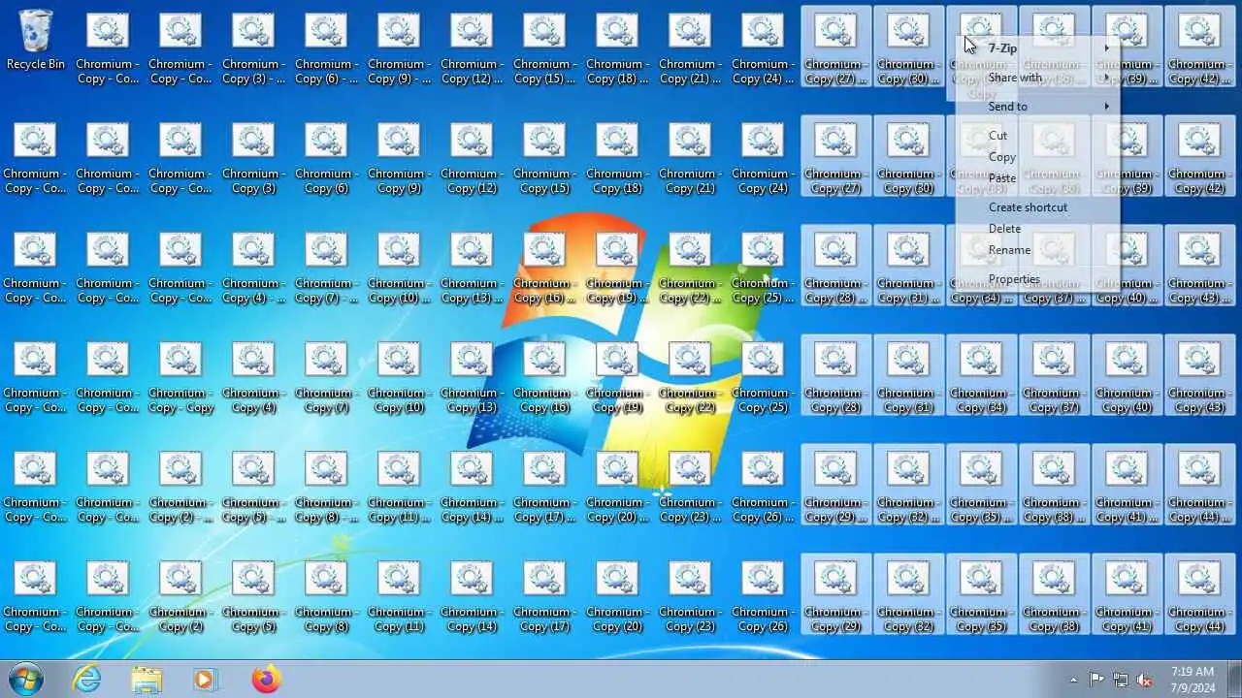
Task: Launch Windows Media Player from taskbar
Action: 206,680
